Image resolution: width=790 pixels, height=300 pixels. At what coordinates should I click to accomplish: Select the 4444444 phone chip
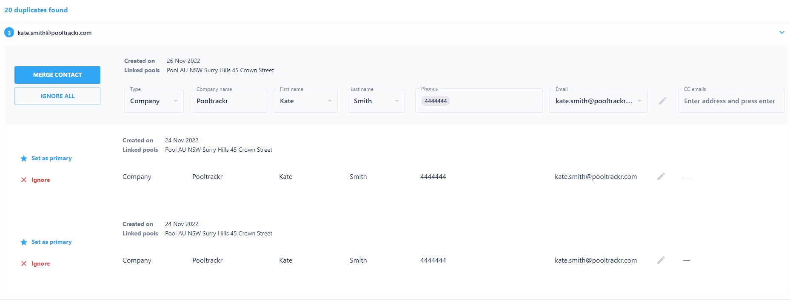pyautogui.click(x=436, y=101)
